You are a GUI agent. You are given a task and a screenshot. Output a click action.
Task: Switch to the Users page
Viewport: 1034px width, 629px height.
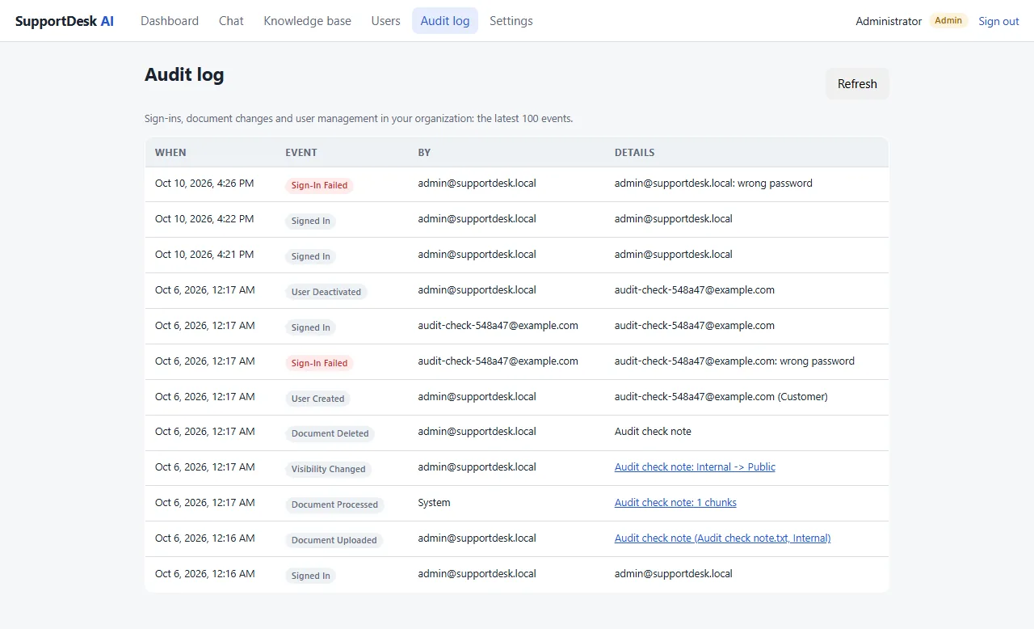click(385, 21)
